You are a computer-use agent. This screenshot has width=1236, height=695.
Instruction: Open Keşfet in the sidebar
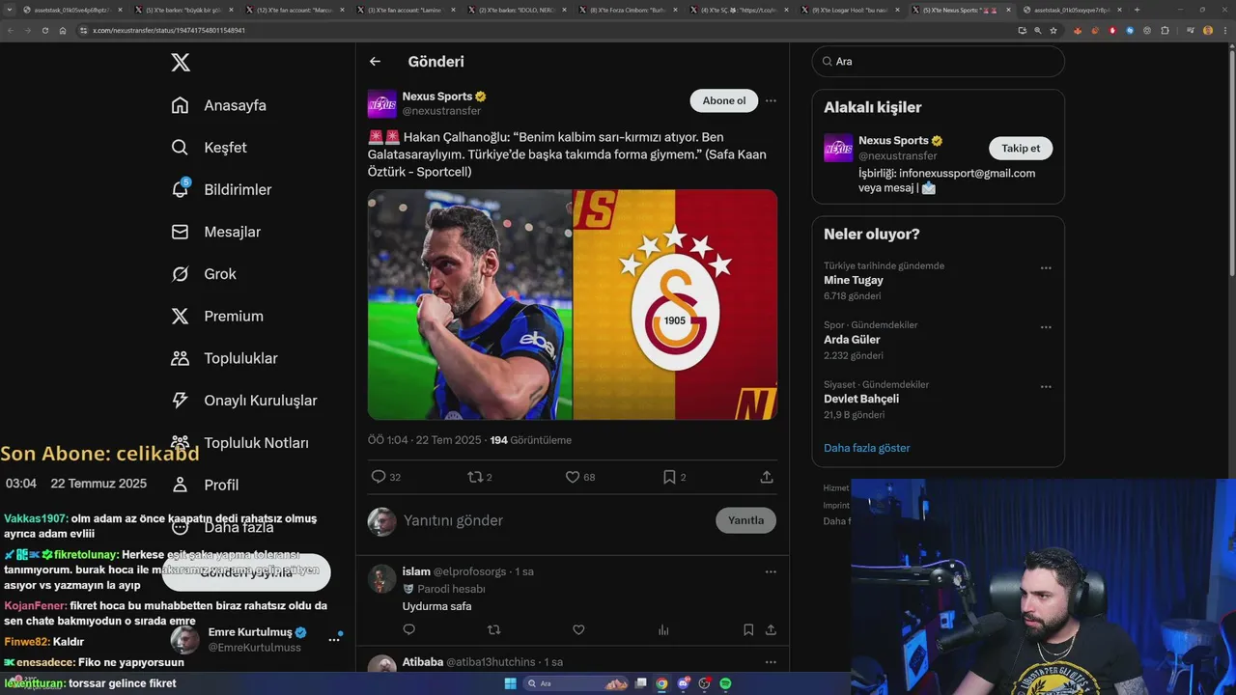click(x=209, y=148)
